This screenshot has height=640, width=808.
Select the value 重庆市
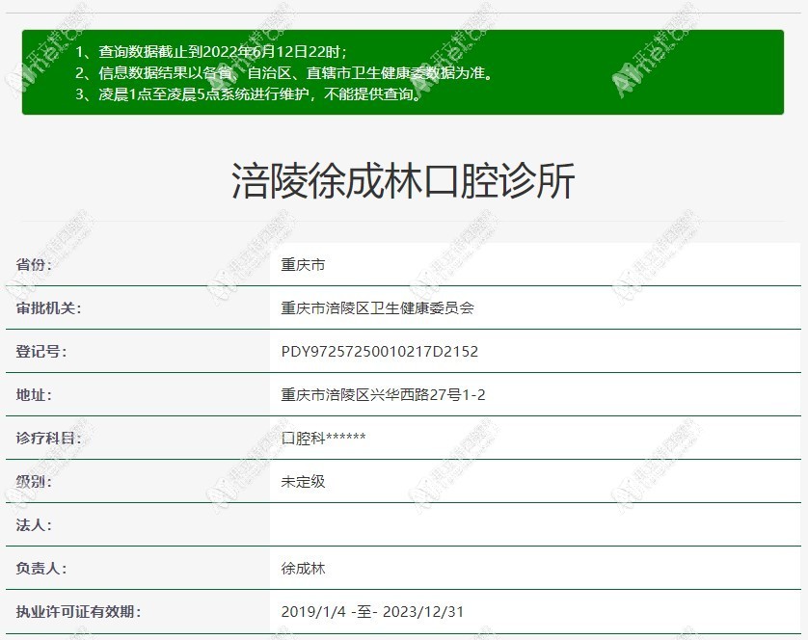coord(303,265)
